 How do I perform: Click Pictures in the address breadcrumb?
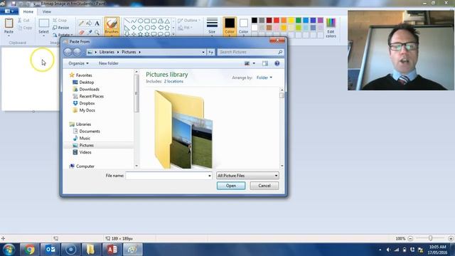(x=129, y=52)
